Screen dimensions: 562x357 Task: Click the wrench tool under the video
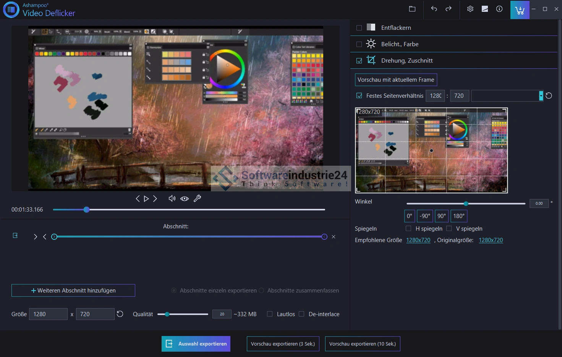[197, 199]
